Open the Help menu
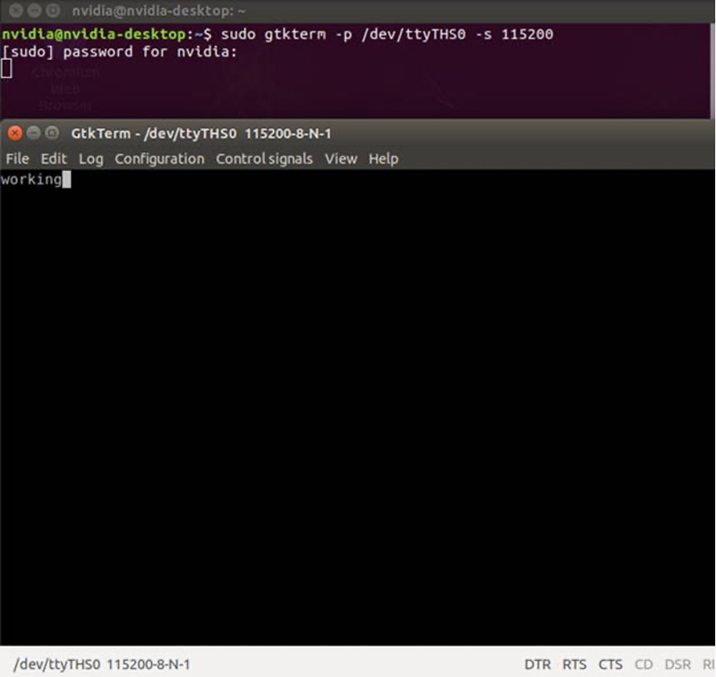Viewport: 716px width, 677px height. tap(383, 159)
